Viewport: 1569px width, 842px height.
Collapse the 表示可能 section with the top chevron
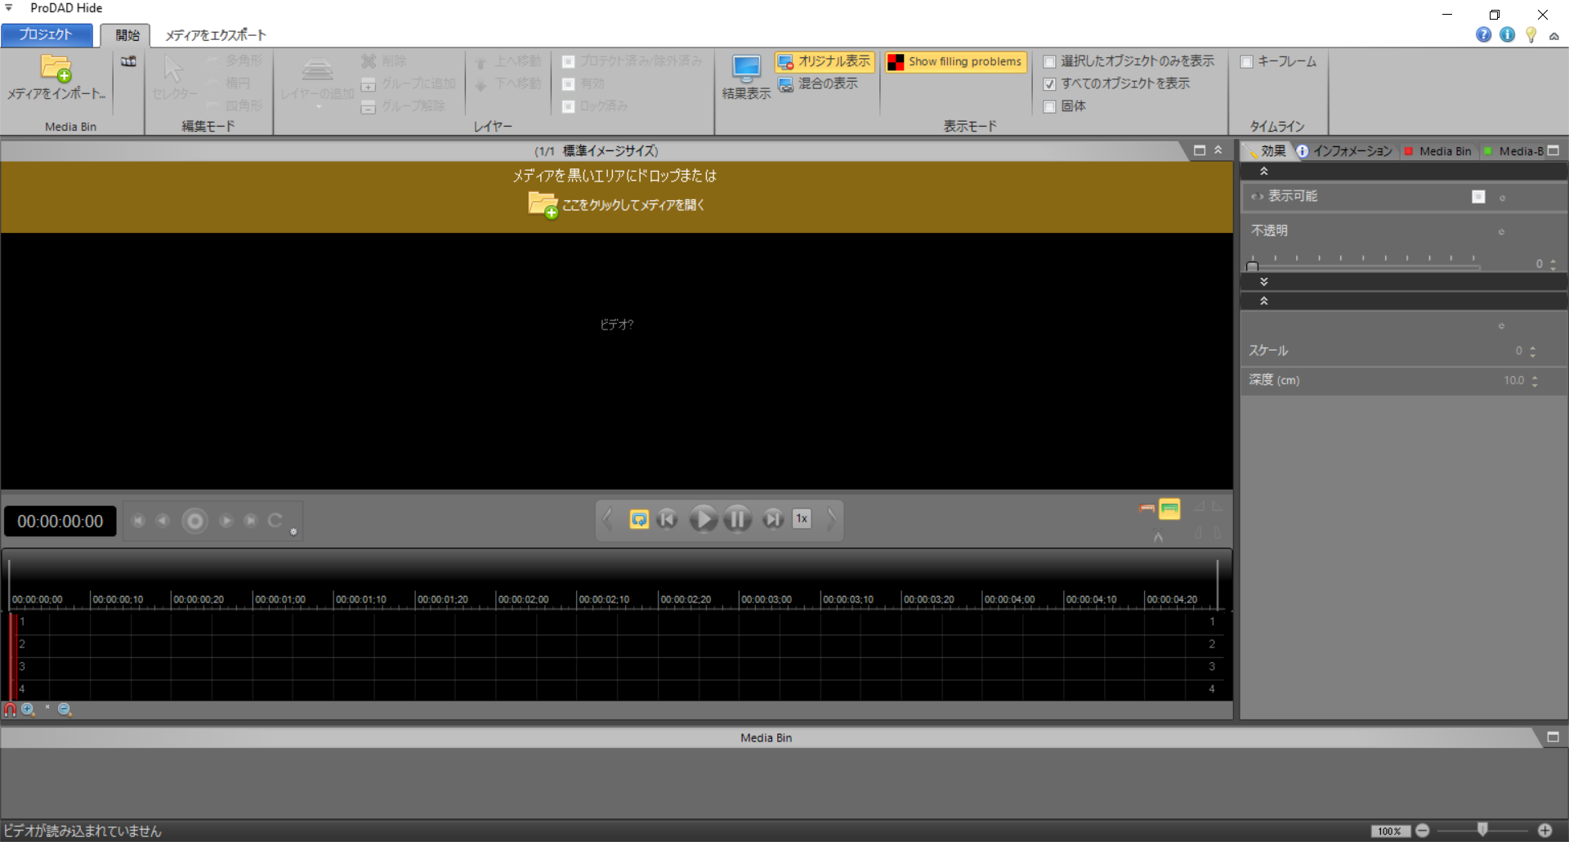point(1263,171)
